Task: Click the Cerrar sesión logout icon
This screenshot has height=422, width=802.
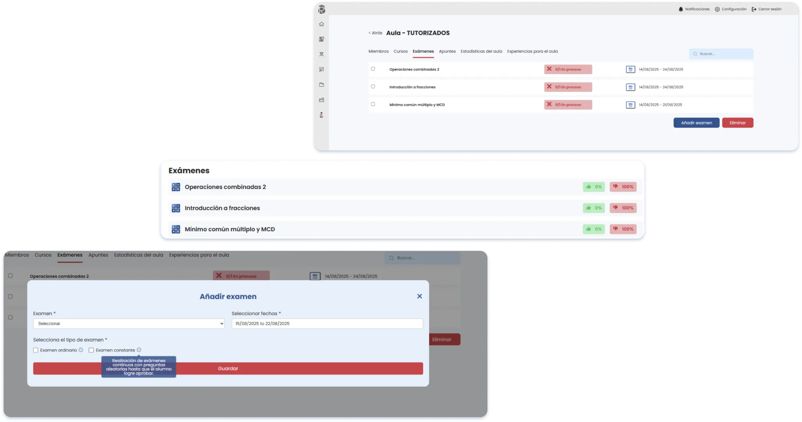Action: [754, 9]
